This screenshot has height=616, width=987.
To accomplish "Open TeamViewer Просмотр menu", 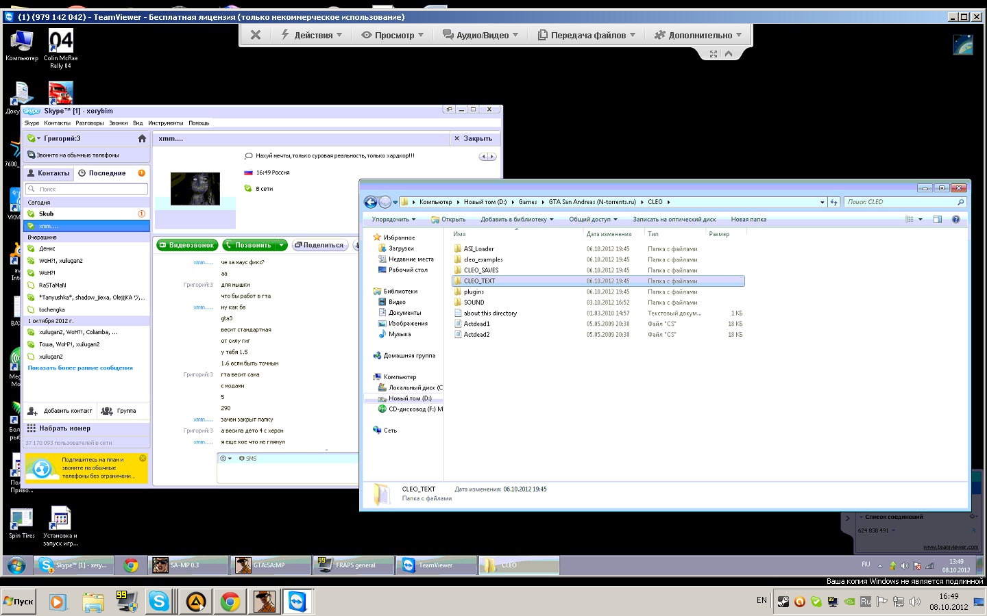I will 393,35.
